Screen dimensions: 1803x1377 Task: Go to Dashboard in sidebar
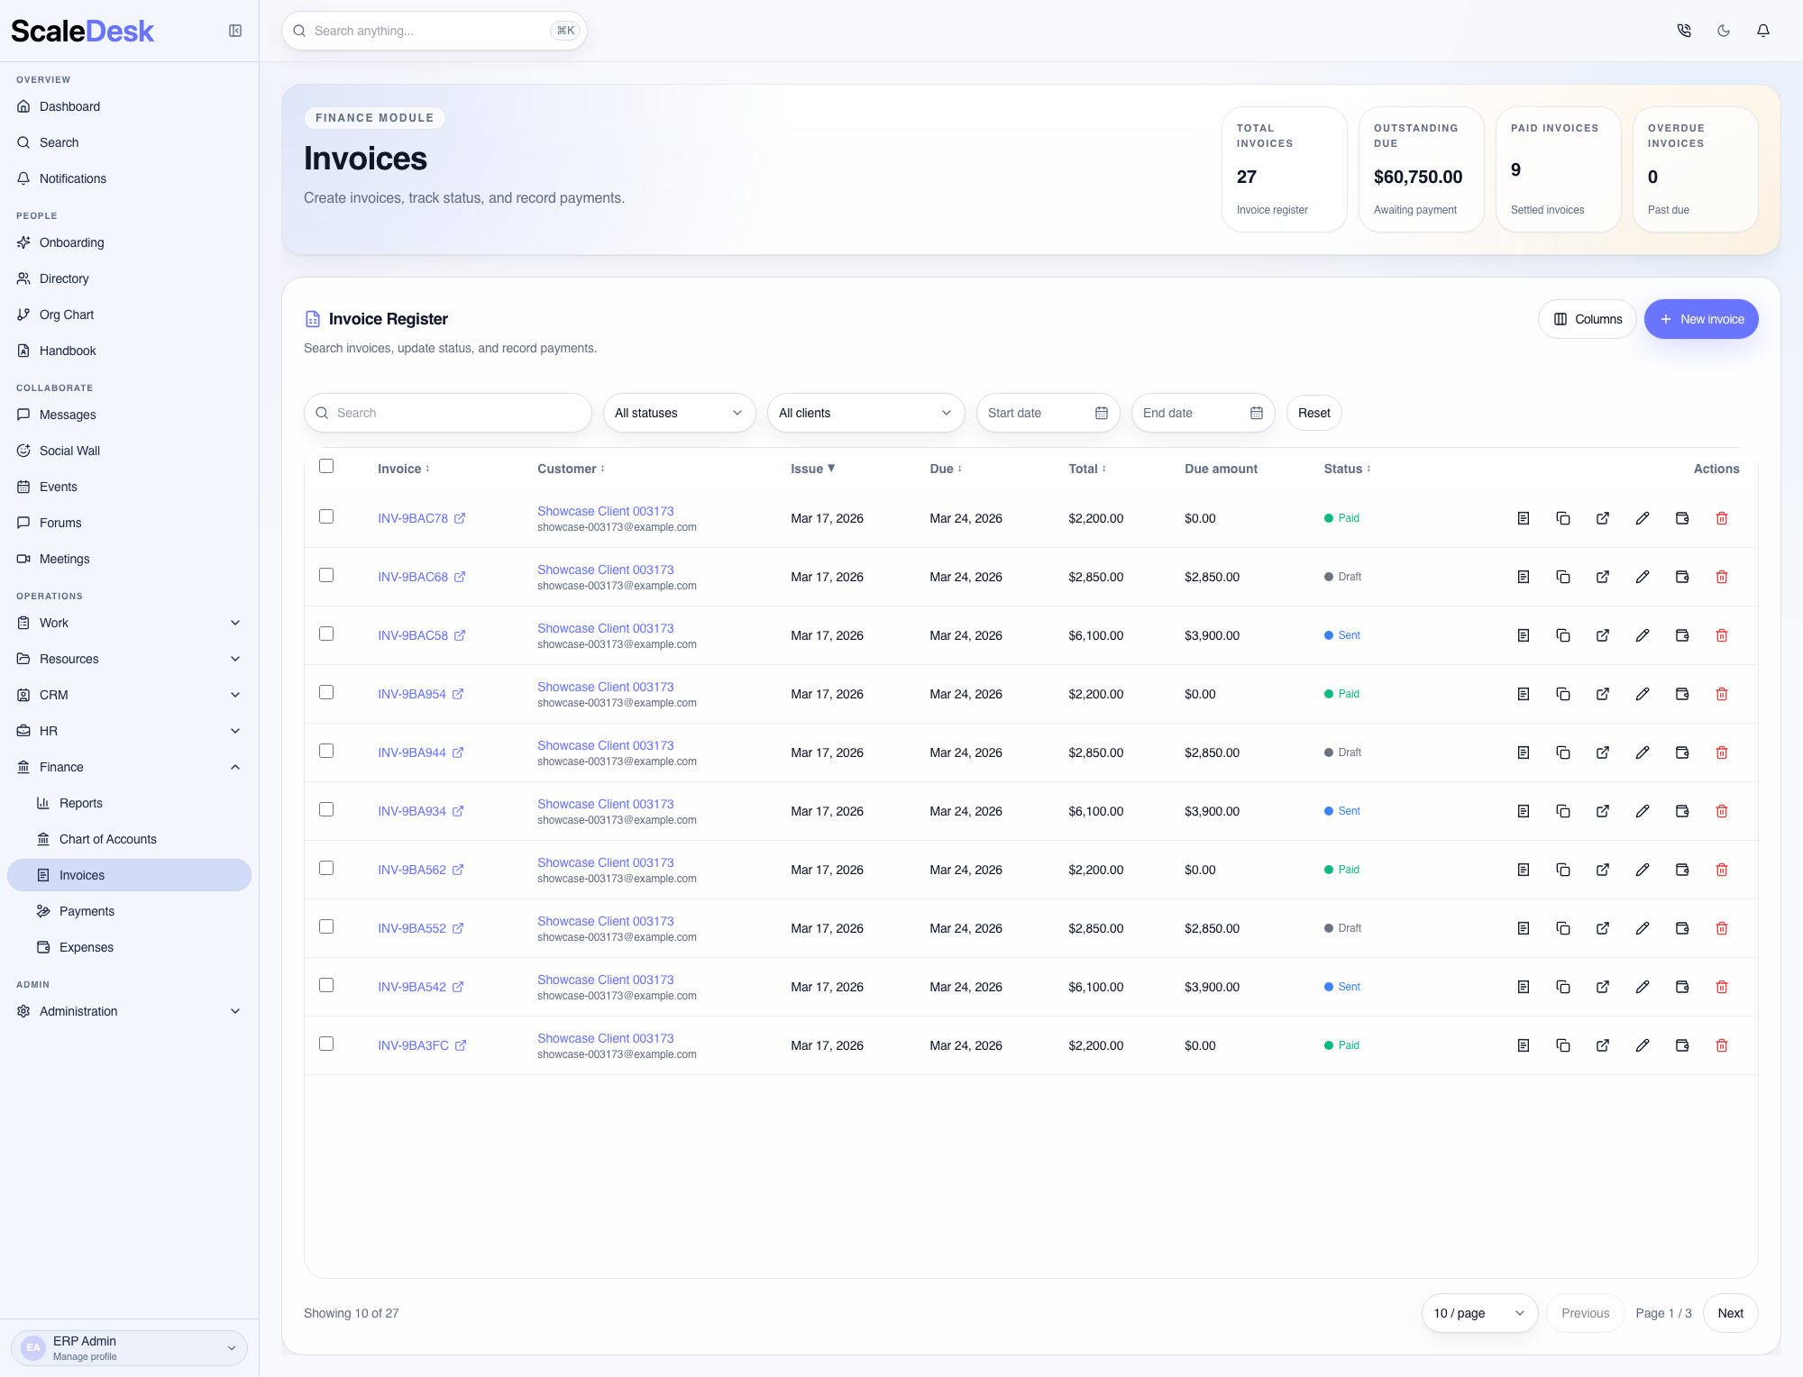(x=129, y=106)
